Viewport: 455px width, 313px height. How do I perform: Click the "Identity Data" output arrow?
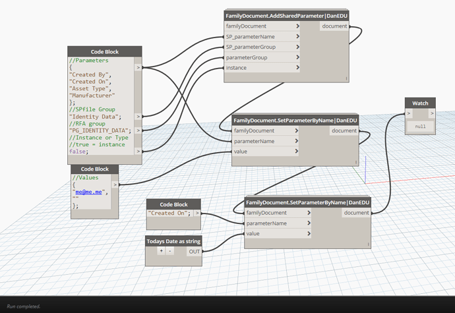pyautogui.click(x=138, y=117)
